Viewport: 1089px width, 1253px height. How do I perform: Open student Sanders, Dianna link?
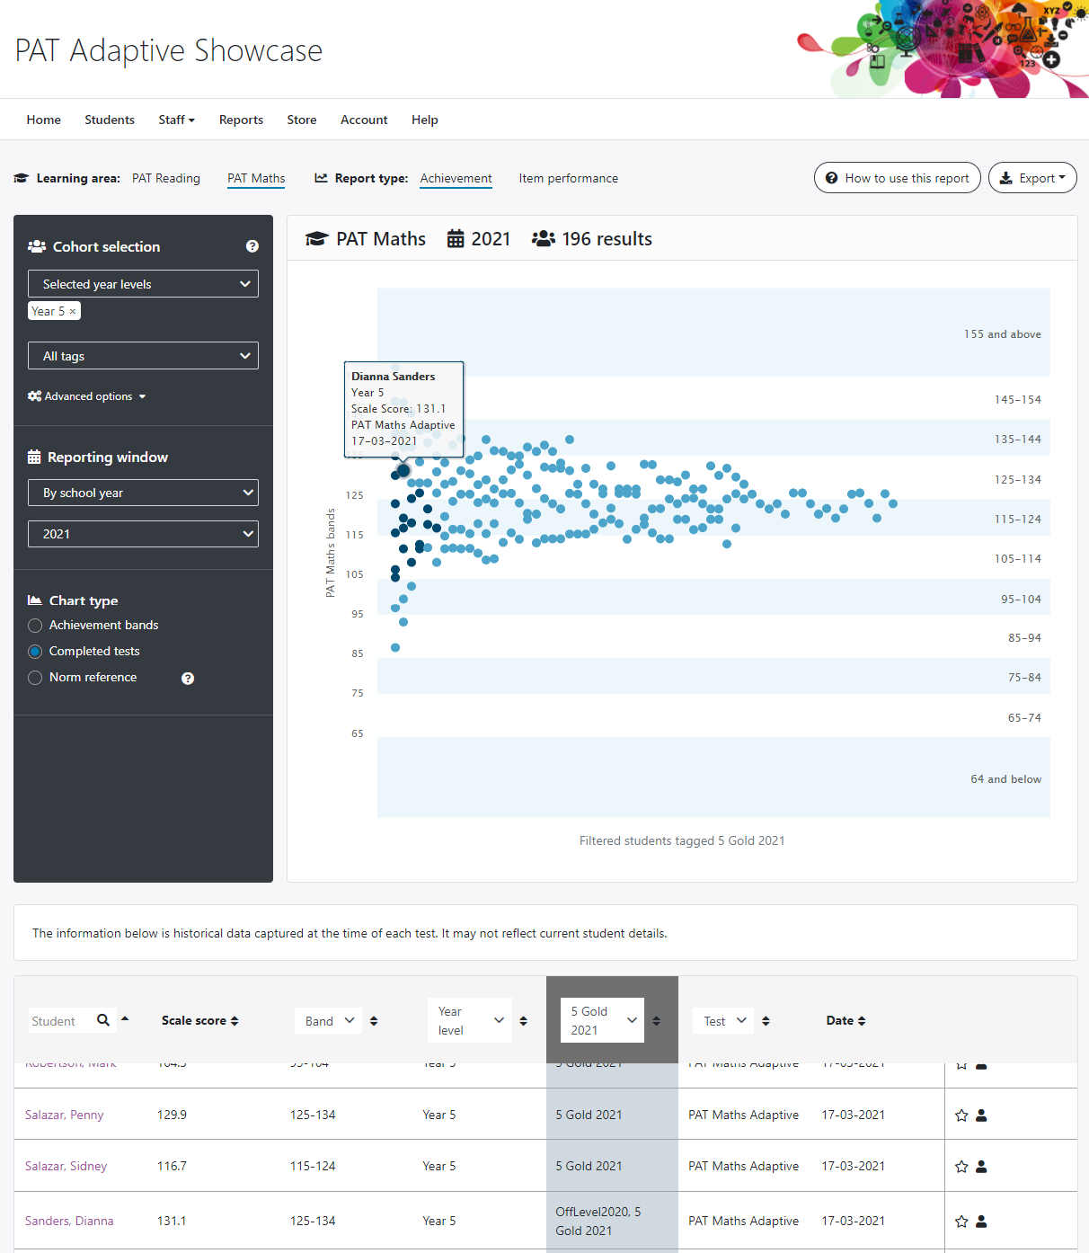tap(69, 1221)
